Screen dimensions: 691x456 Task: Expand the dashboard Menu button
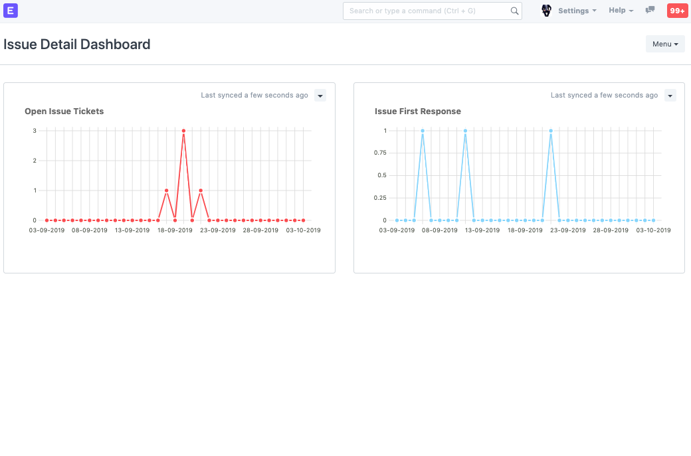click(665, 44)
